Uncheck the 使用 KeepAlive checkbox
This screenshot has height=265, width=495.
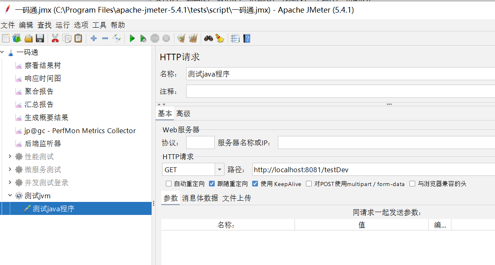coord(255,184)
